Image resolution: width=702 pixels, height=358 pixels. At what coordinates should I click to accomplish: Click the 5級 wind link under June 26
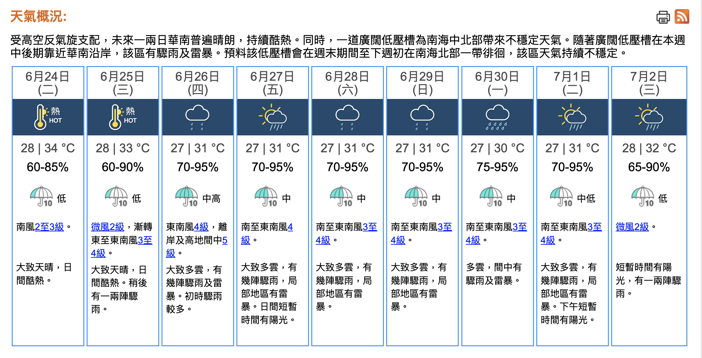pos(225,241)
